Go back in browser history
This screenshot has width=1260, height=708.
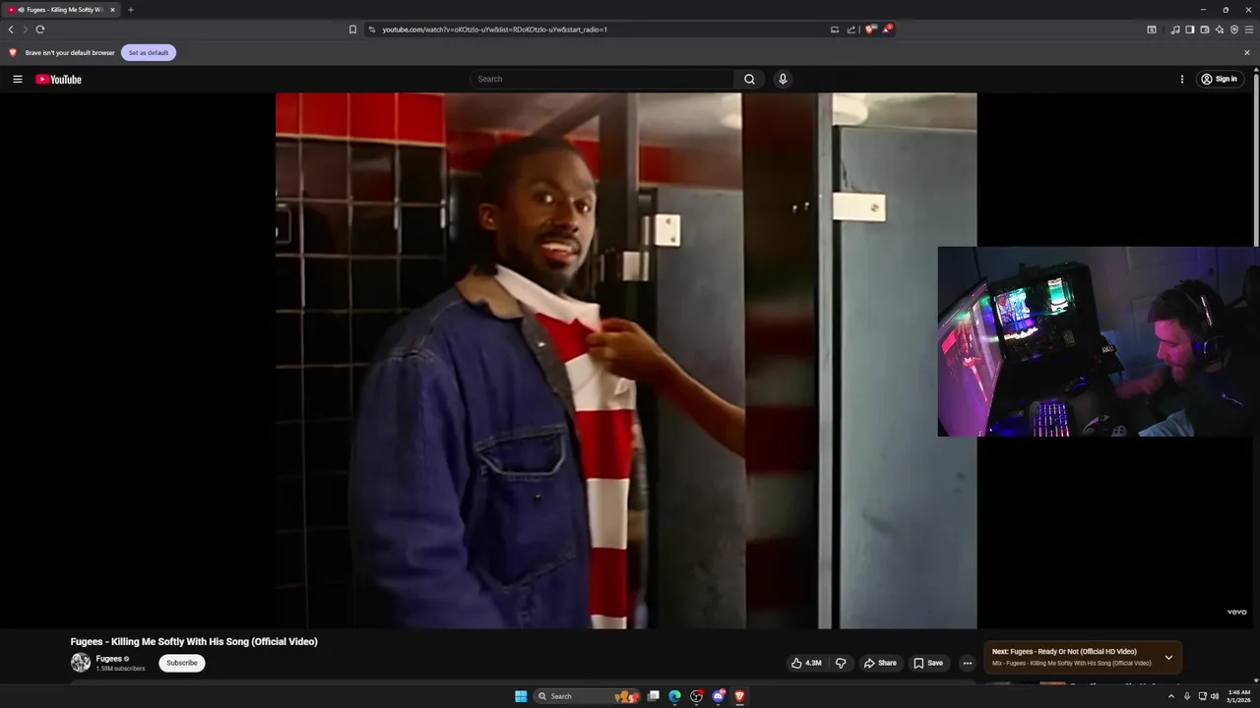11,29
